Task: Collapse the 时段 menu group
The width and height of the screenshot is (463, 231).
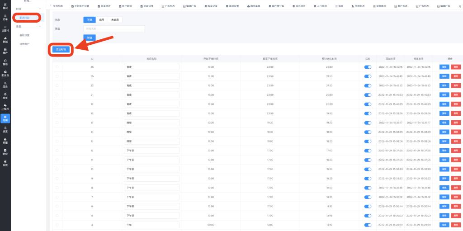Action: pyautogui.click(x=39, y=9)
